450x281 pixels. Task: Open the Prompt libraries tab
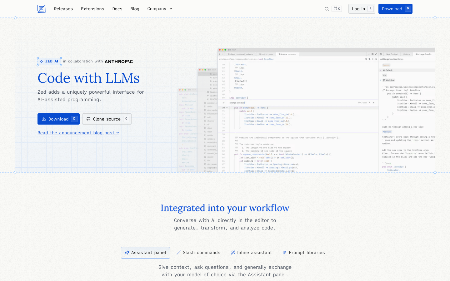tap(304, 253)
